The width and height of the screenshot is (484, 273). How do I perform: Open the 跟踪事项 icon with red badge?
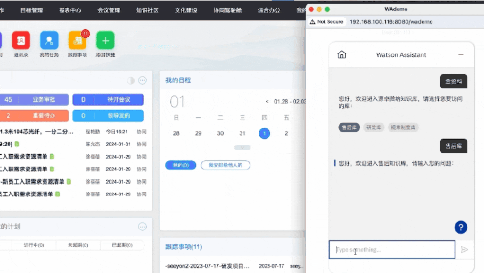(78, 41)
